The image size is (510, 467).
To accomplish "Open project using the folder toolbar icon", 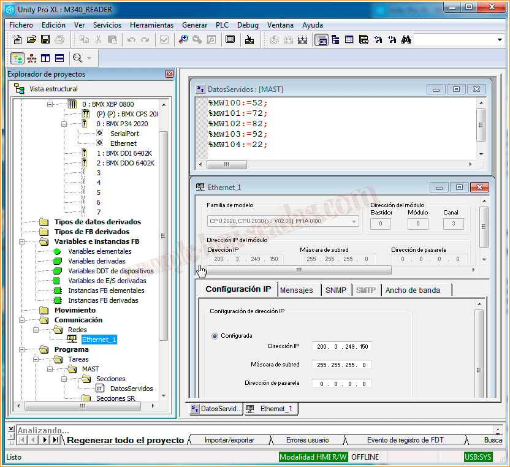I will 31,40.
